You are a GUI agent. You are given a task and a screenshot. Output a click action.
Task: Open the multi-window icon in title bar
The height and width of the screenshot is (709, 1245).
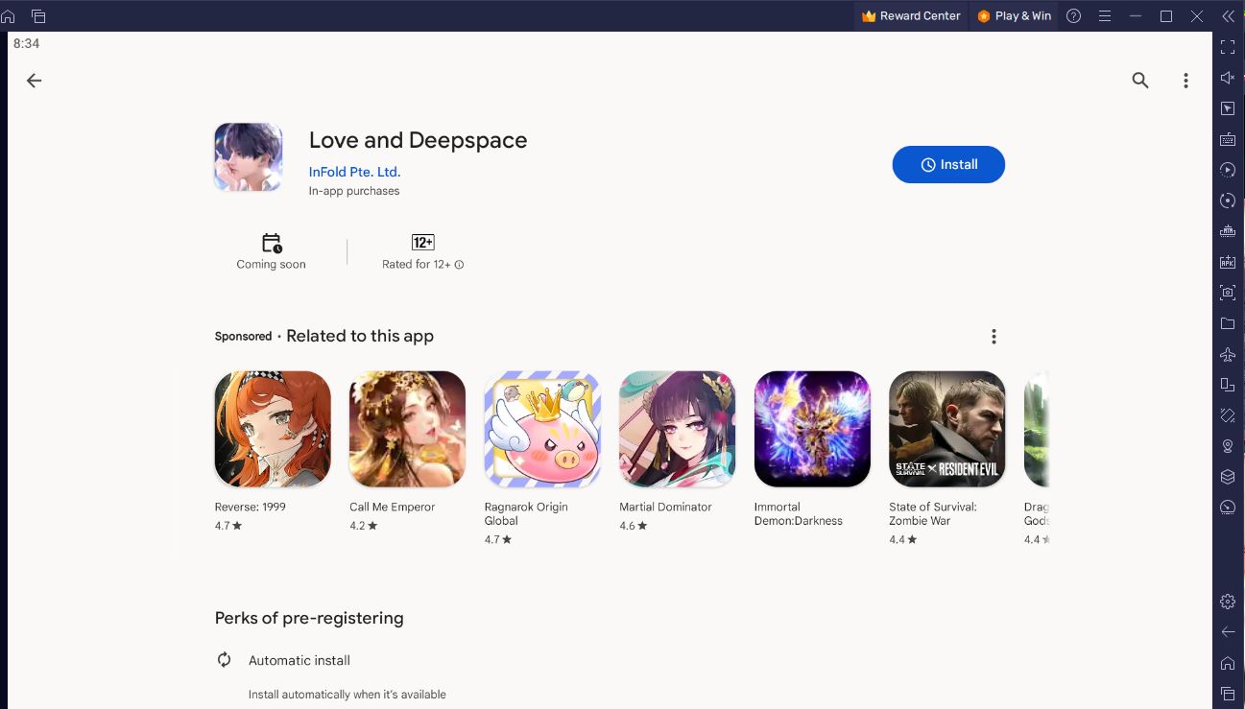(x=38, y=16)
